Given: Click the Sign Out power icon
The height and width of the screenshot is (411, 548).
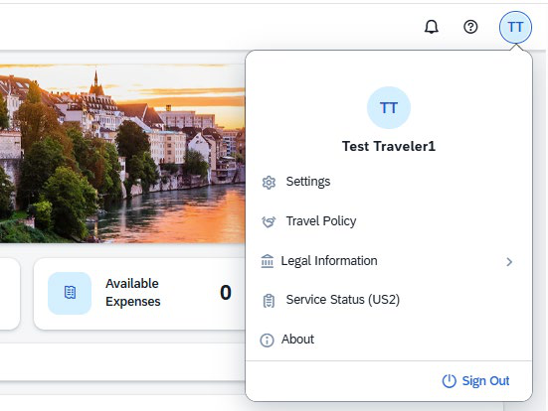Looking at the screenshot, I should pos(450,381).
